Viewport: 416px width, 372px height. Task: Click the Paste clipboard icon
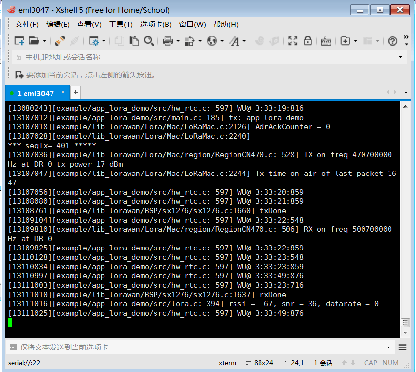tap(134, 41)
